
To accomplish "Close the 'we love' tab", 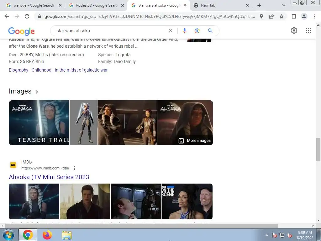I will coord(60,6).
